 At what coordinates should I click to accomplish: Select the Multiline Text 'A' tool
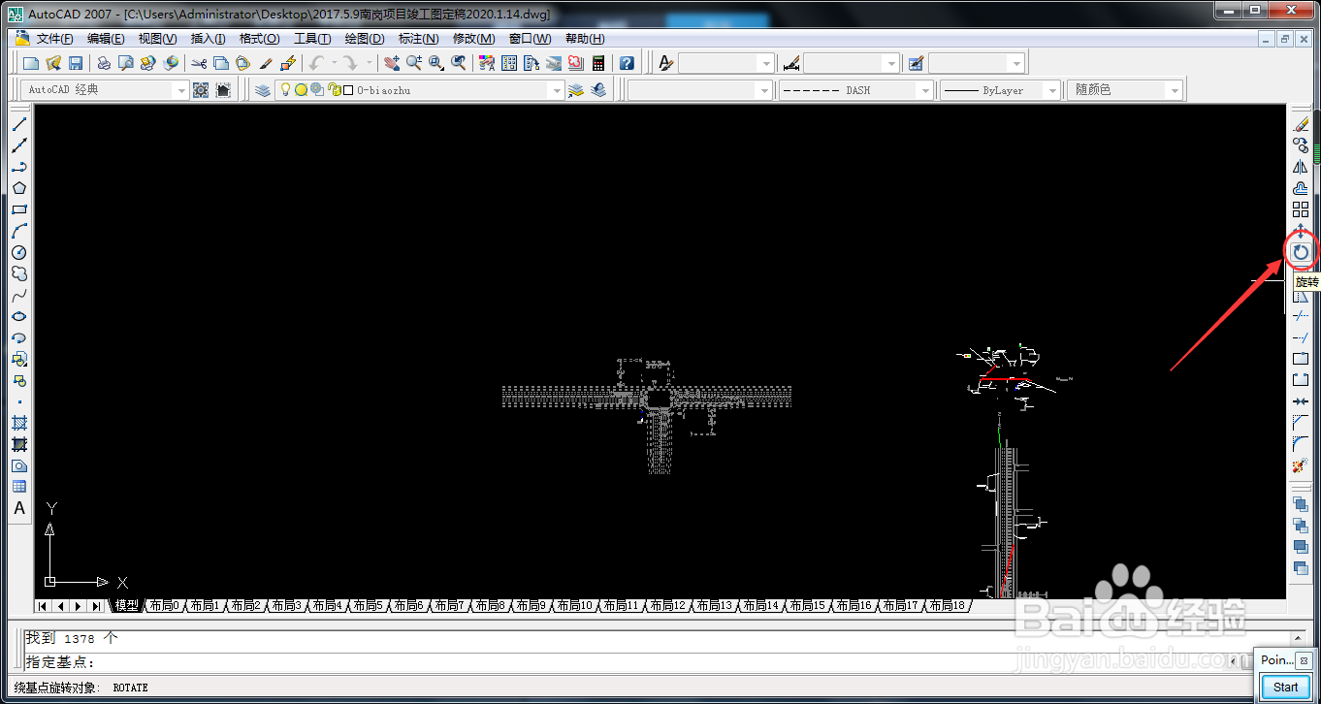point(19,508)
